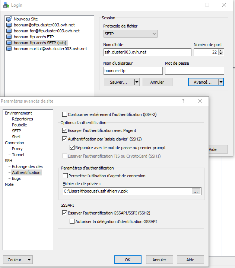Click OK in the advanced settings dialog
Viewport: 235px width, 268px height.
tap(127, 260)
